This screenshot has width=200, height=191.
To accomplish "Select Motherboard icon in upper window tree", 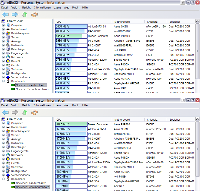I will [8, 29].
